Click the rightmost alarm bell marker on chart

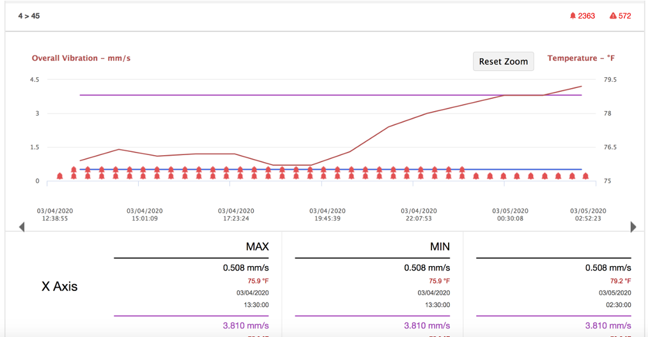[585, 176]
